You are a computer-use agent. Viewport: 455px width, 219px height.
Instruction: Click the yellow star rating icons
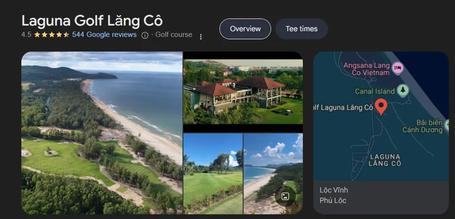tap(52, 35)
